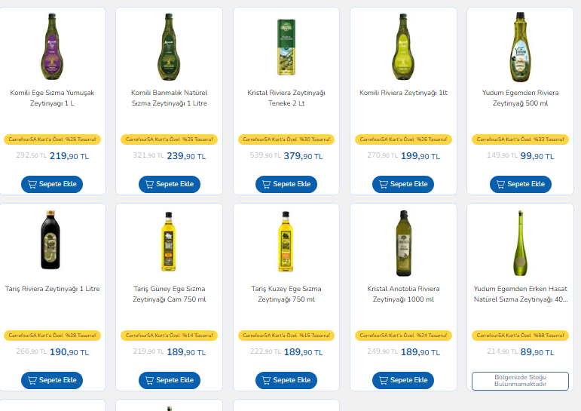The height and width of the screenshot is (411, 581).
Task: Open Komili Banmalık Natürel Sızma title link
Action: [x=169, y=97]
